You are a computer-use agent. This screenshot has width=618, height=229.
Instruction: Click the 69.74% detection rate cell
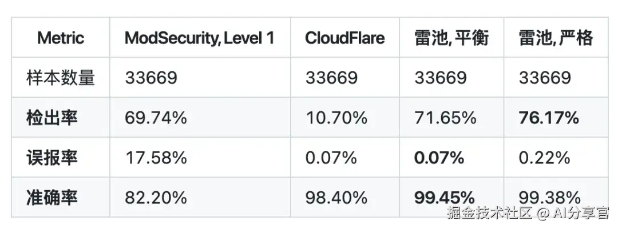[156, 118]
